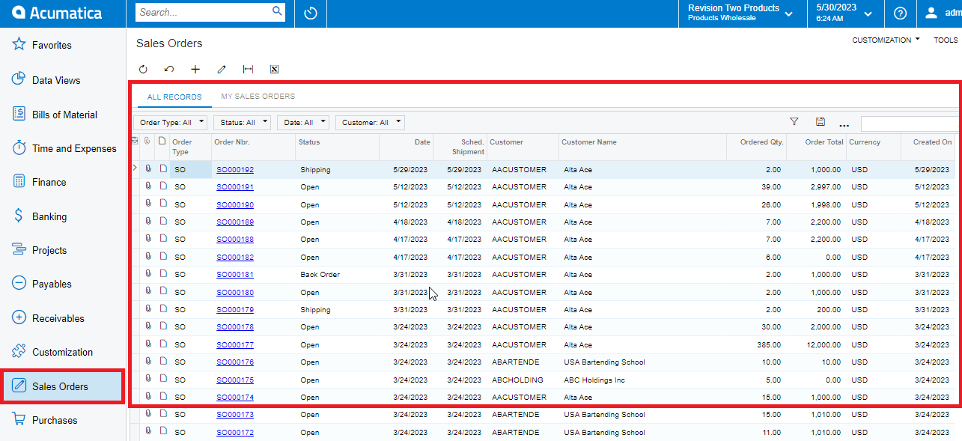Switch to the MY SALES ORDERS tab
The height and width of the screenshot is (441, 962).
(258, 96)
